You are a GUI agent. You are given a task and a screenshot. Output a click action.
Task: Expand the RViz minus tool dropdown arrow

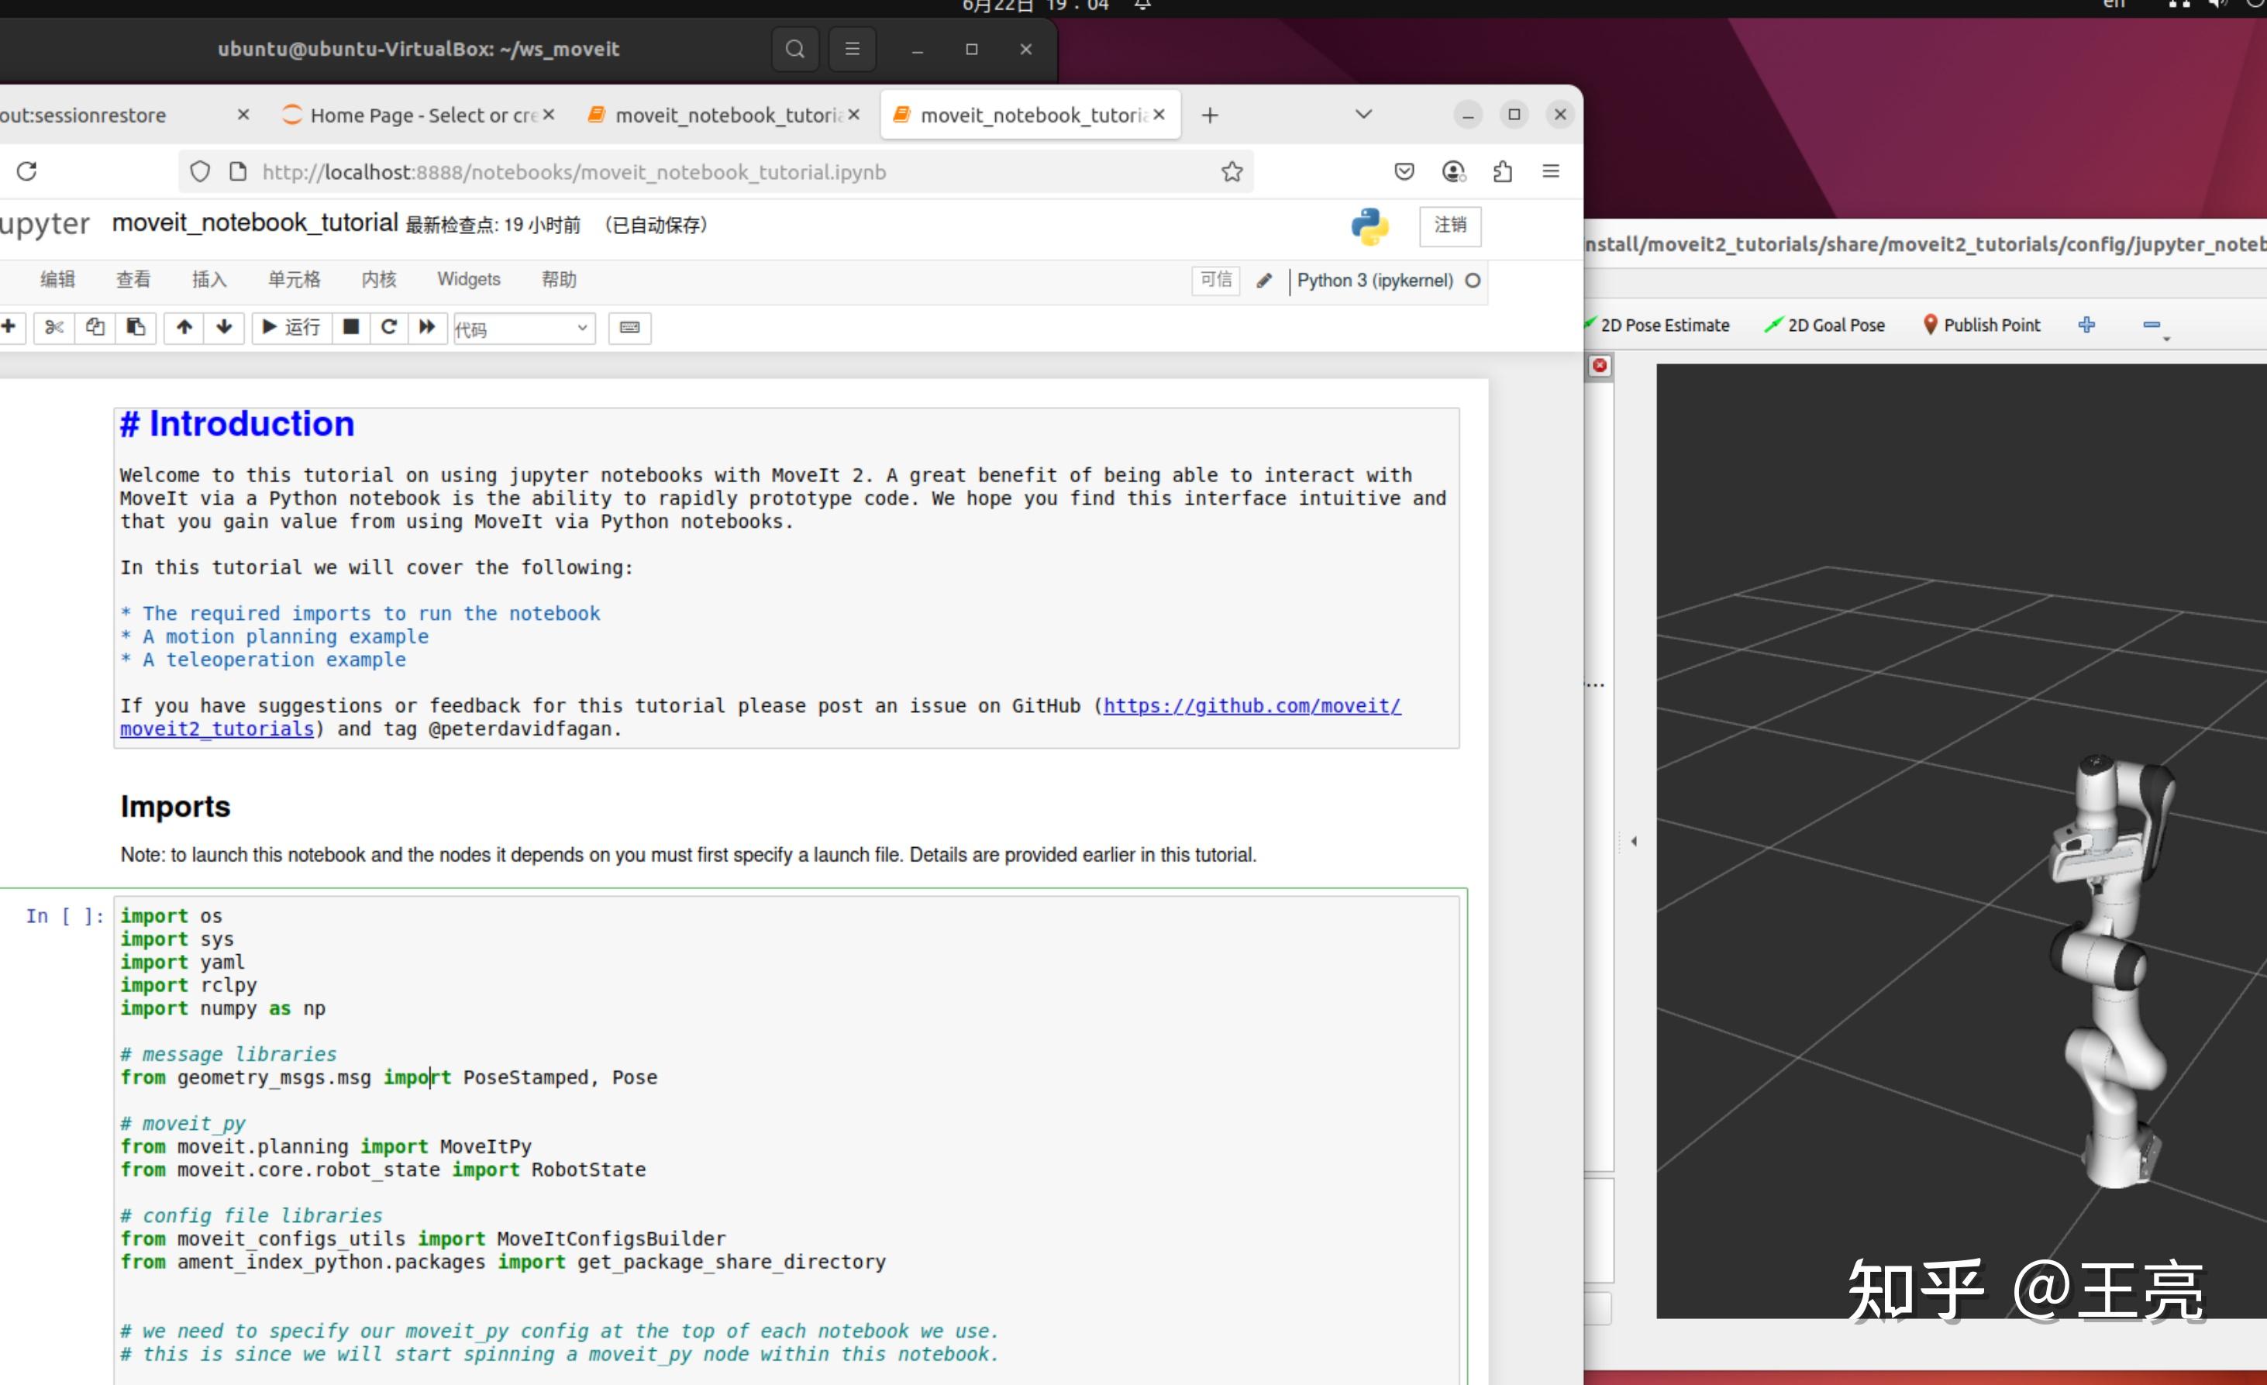tap(2165, 339)
